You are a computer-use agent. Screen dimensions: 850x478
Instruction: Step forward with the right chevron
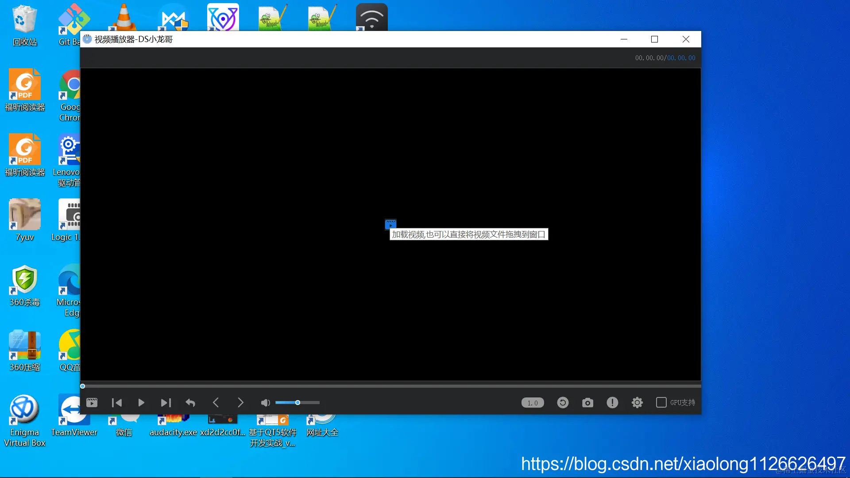click(240, 402)
